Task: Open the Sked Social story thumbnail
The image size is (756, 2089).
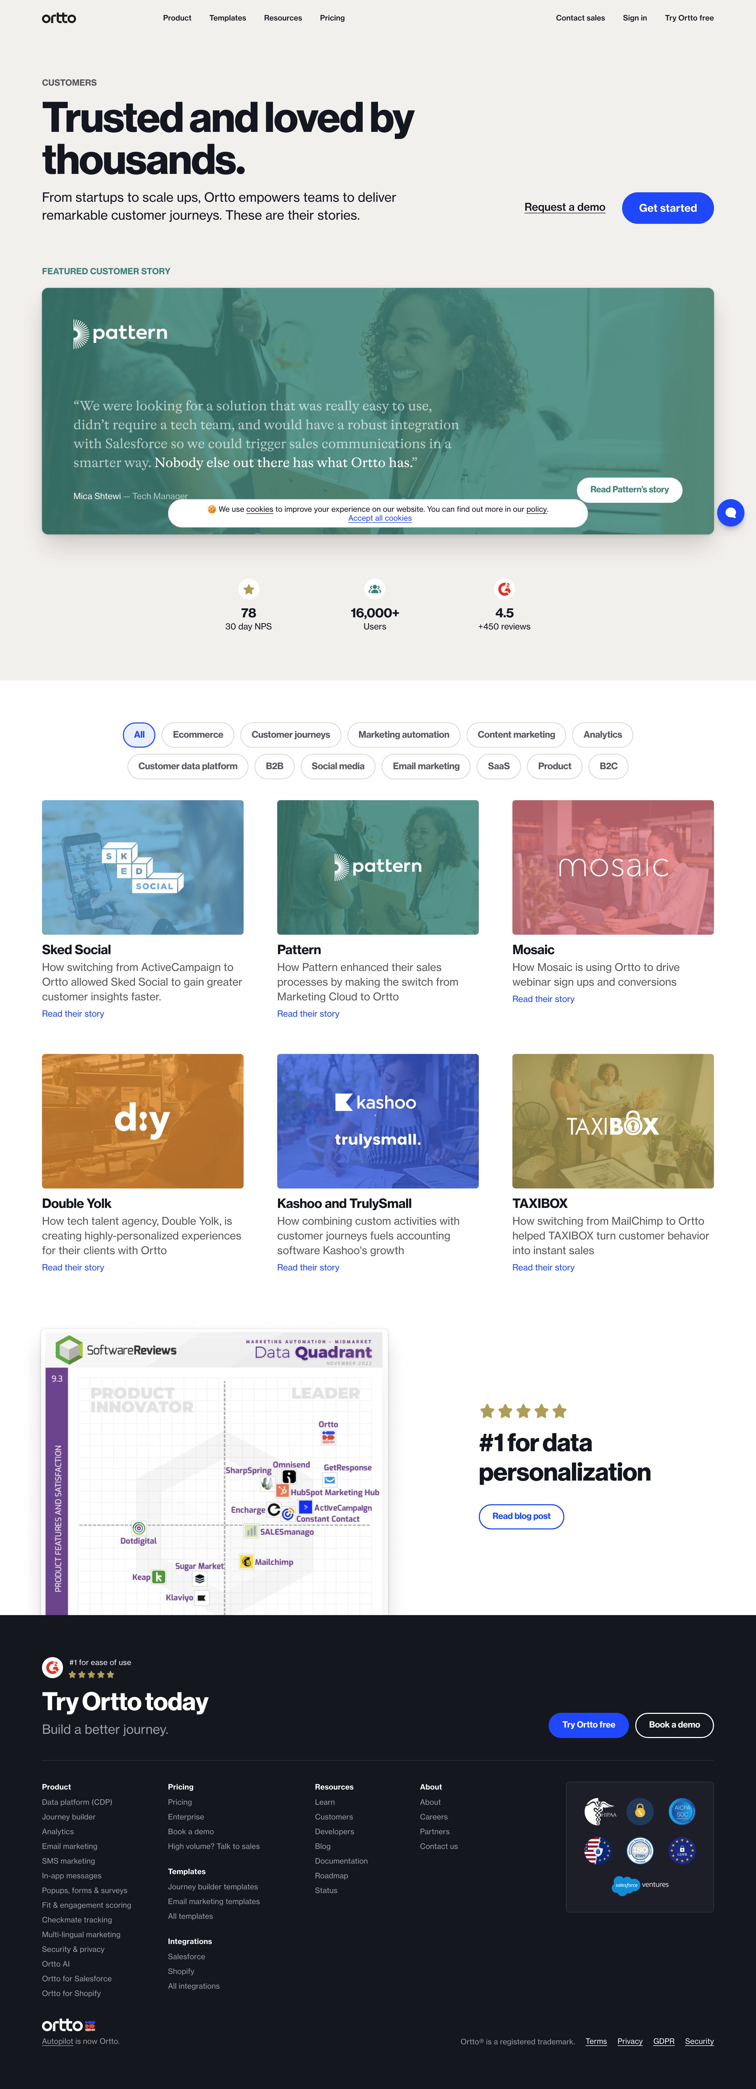Action: (143, 868)
